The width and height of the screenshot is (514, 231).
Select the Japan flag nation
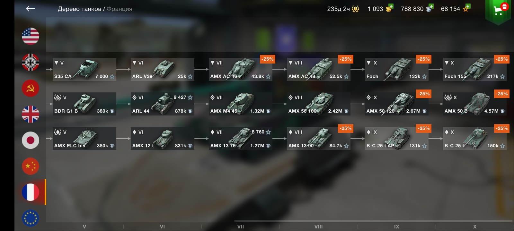pyautogui.click(x=31, y=140)
